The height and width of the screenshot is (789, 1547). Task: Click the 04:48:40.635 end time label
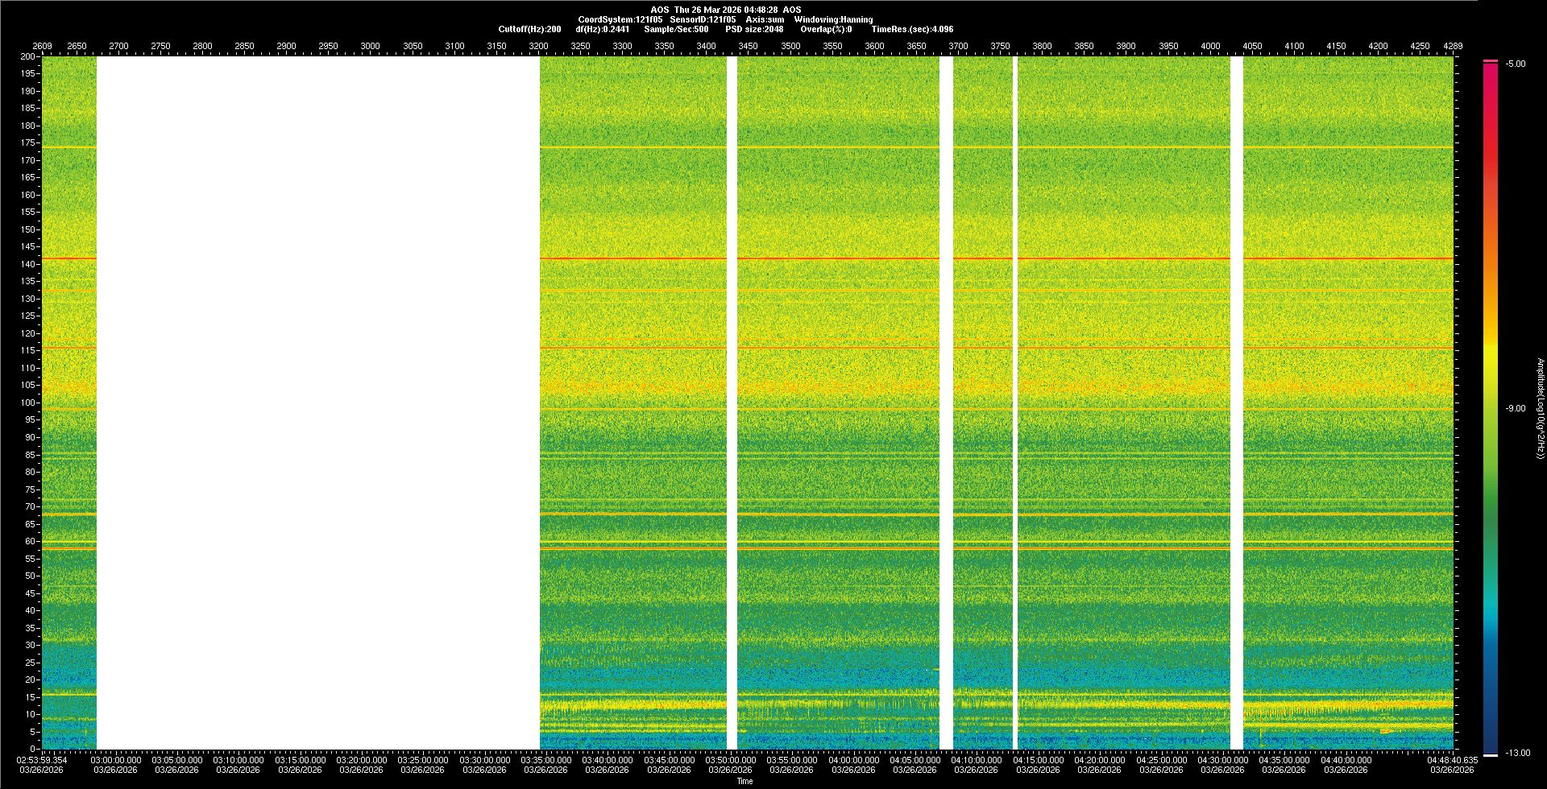pyautogui.click(x=1452, y=759)
